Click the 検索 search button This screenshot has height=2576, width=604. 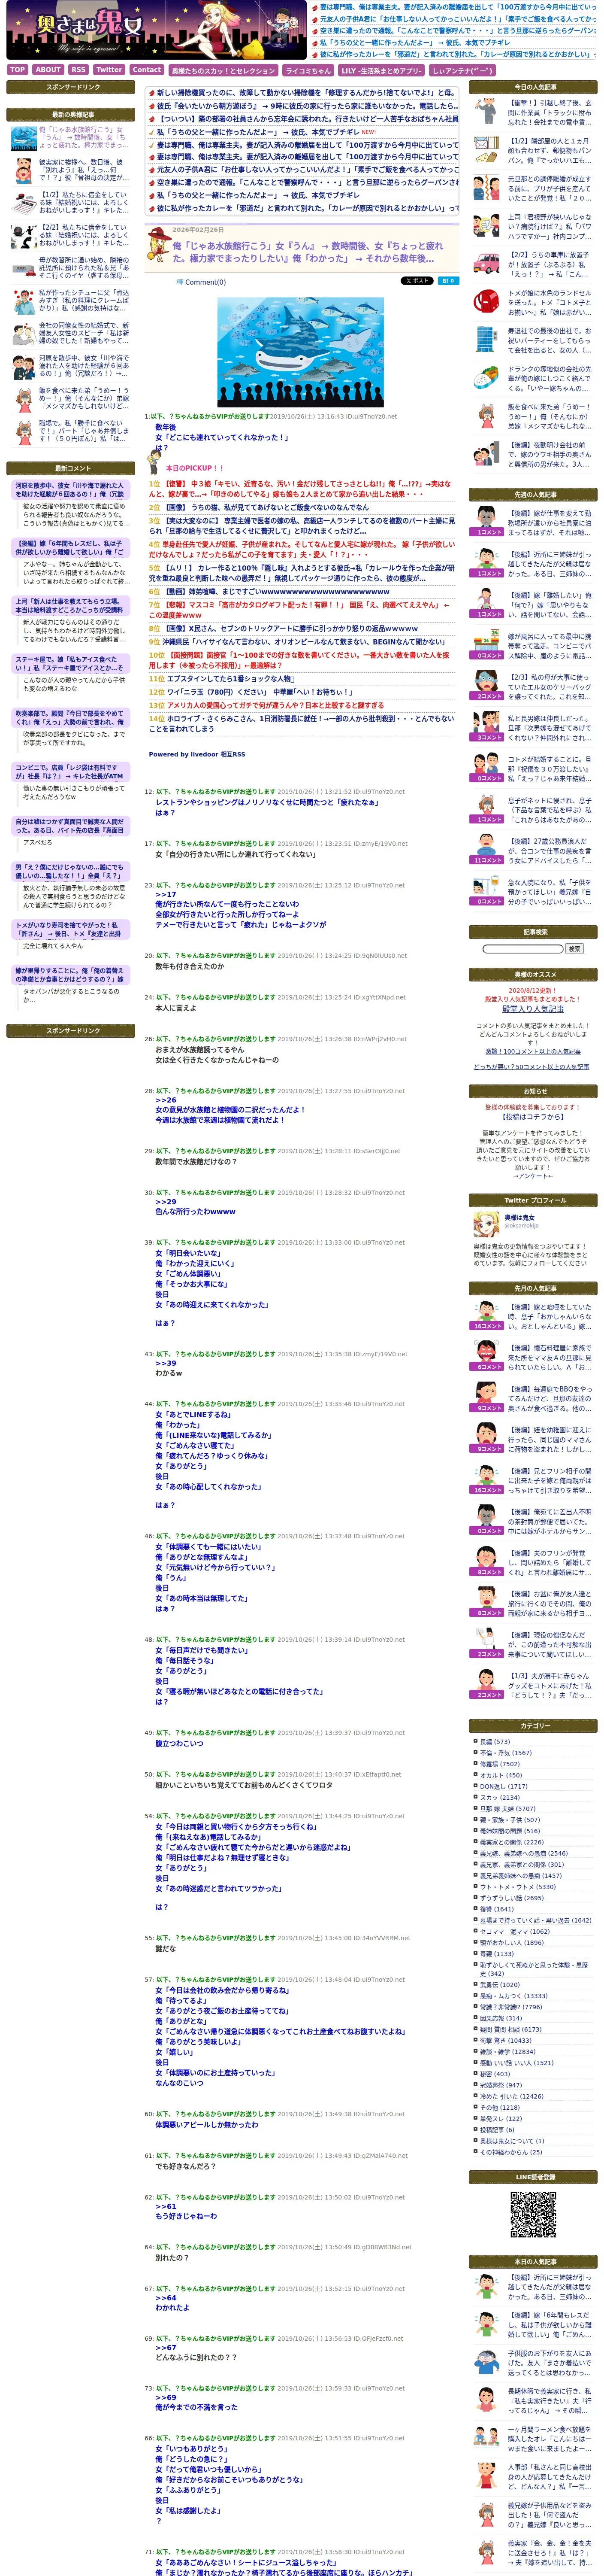pyautogui.click(x=574, y=949)
